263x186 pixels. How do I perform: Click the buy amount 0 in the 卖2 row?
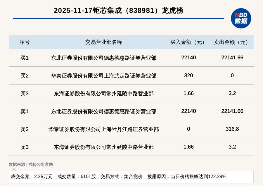pos(188,129)
